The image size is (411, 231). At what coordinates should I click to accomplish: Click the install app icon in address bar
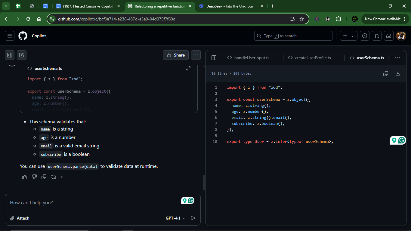pos(292,19)
